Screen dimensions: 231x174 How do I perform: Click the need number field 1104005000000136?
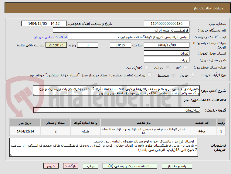(x=166, y=23)
